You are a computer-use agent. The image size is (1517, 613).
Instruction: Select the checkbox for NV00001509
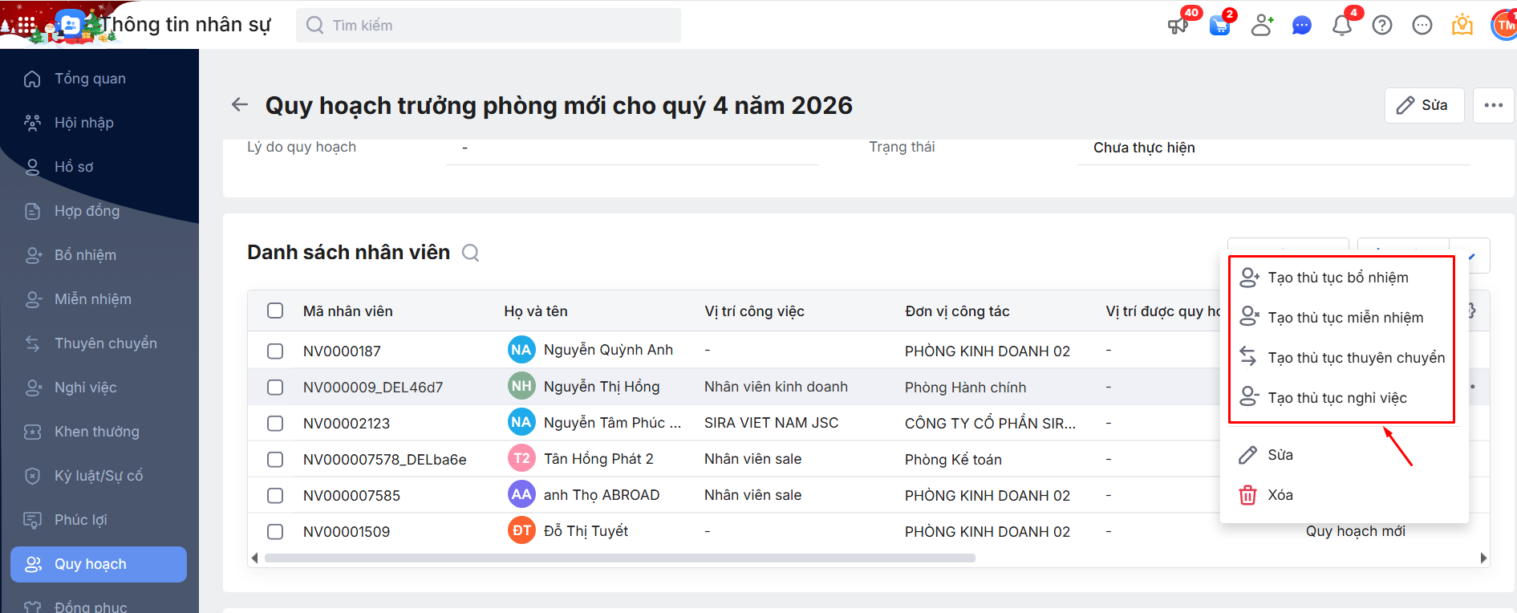(275, 531)
